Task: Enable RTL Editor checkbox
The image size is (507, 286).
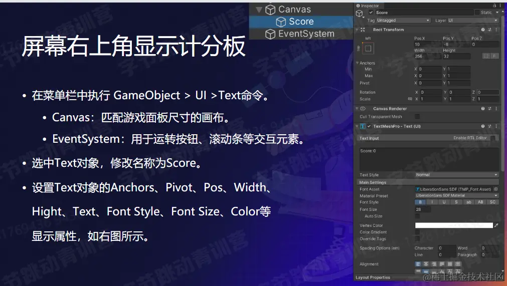Action: tap(492, 138)
